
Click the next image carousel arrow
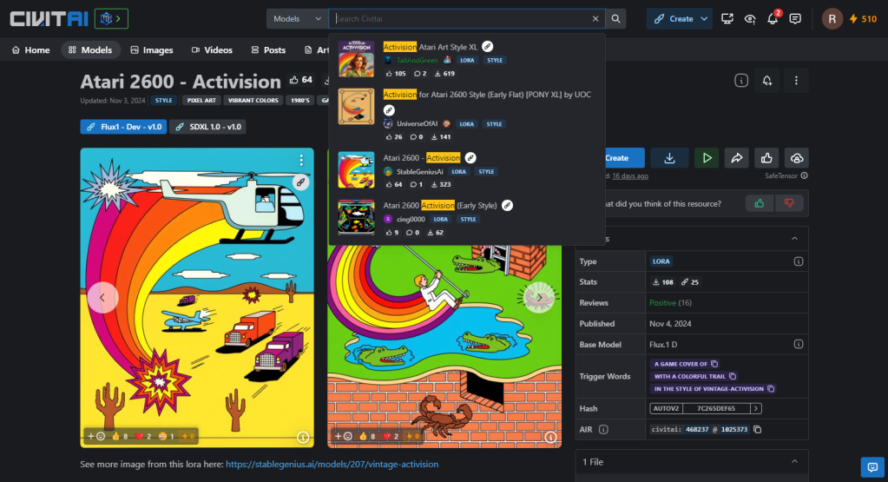(539, 297)
